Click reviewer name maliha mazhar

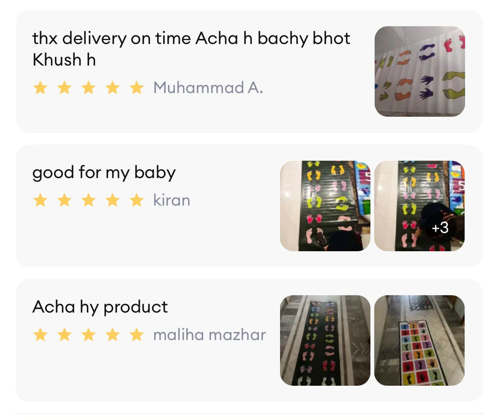tap(210, 335)
